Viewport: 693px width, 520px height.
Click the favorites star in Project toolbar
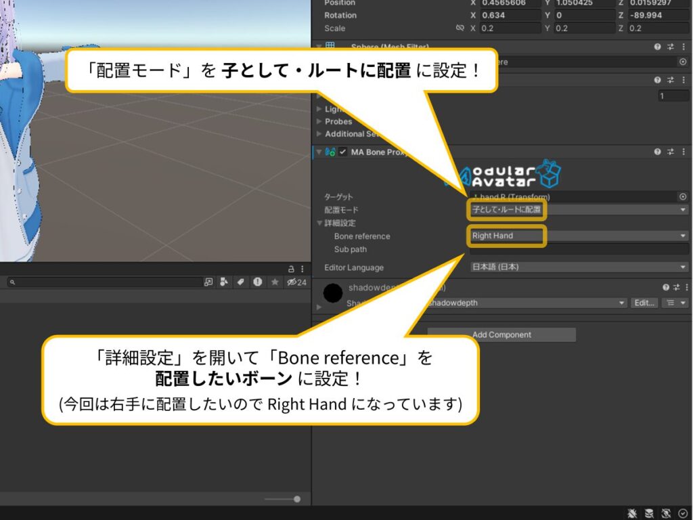click(274, 282)
